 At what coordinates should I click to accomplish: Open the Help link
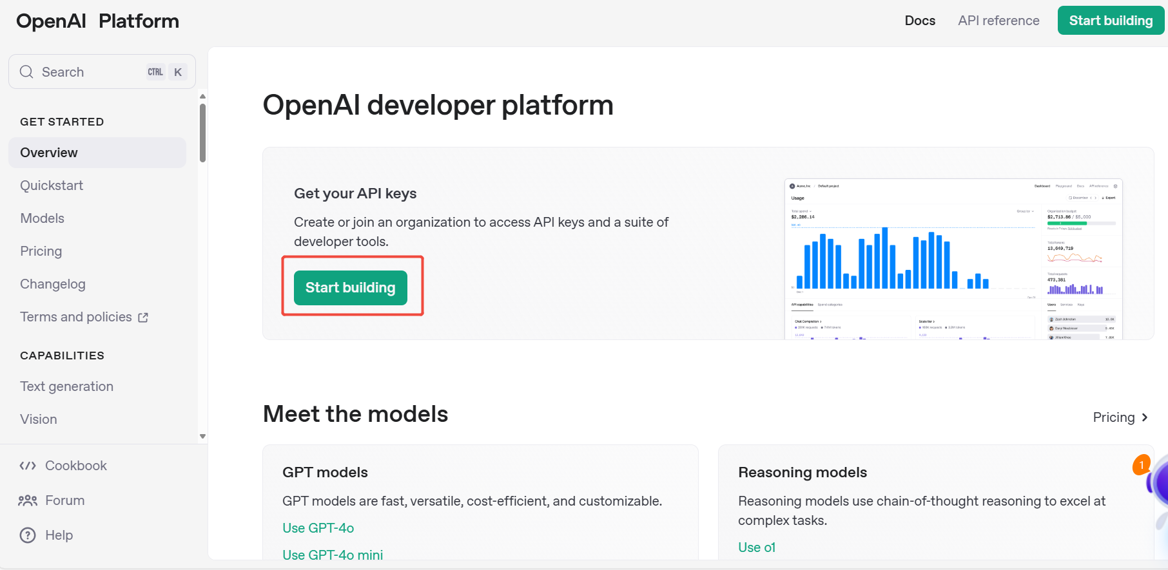pos(59,535)
